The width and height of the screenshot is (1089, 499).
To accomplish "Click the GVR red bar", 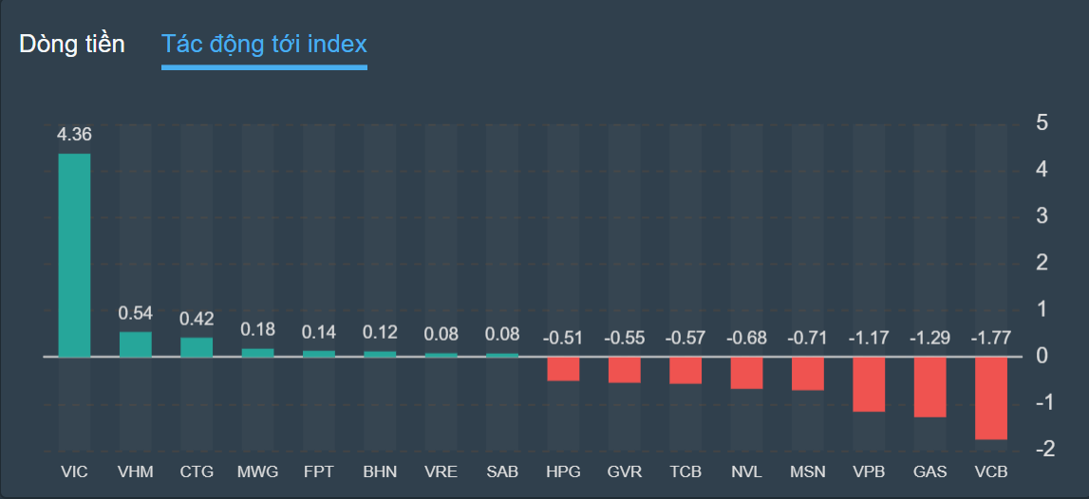I will point(625,369).
